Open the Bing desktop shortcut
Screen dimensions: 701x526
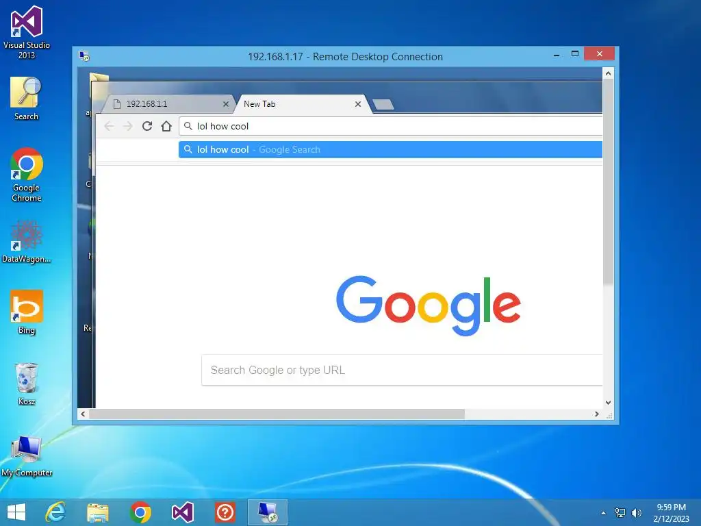pos(27,312)
